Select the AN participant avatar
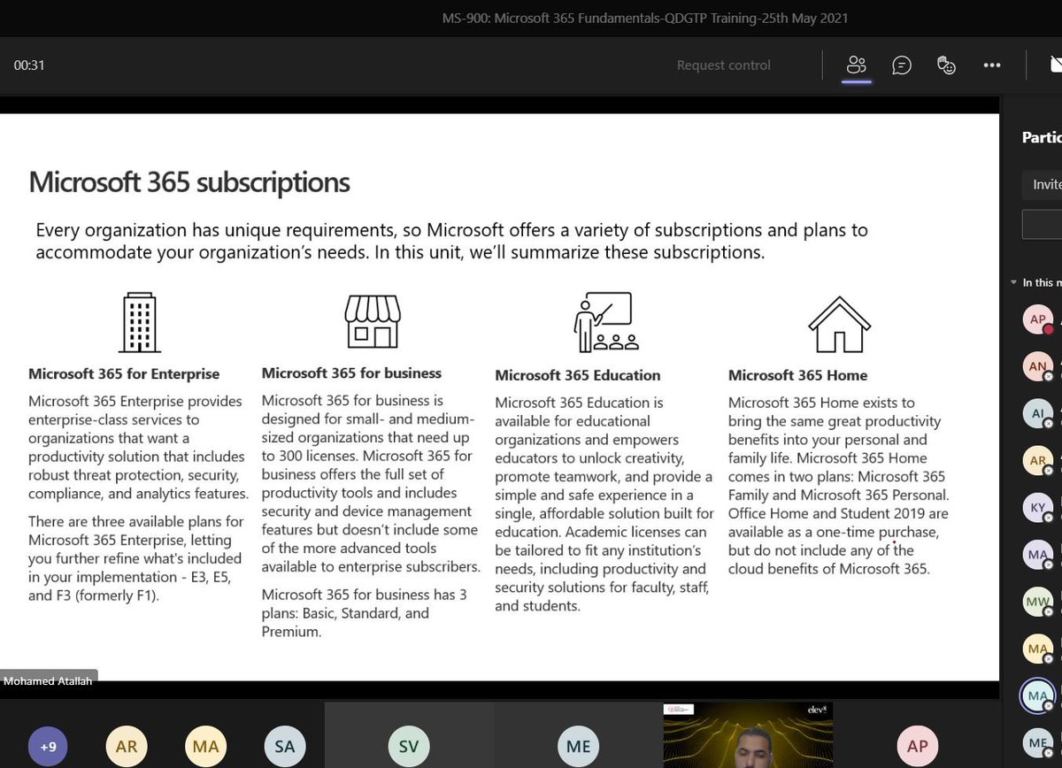Viewport: 1062px width, 768px height. tap(1038, 366)
